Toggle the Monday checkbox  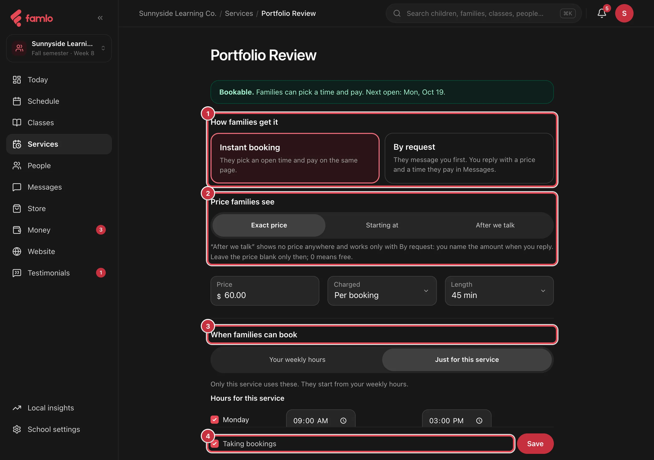click(215, 420)
